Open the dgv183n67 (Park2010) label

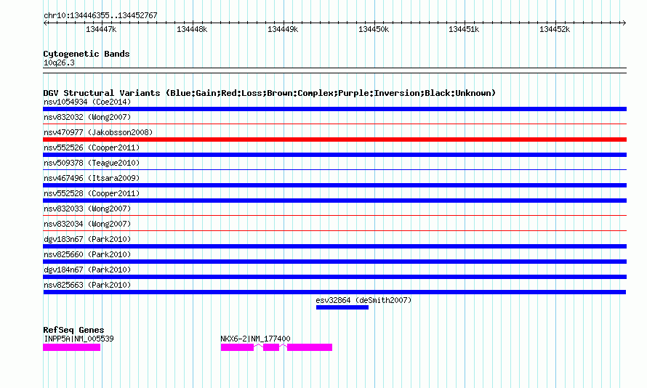(x=87, y=239)
